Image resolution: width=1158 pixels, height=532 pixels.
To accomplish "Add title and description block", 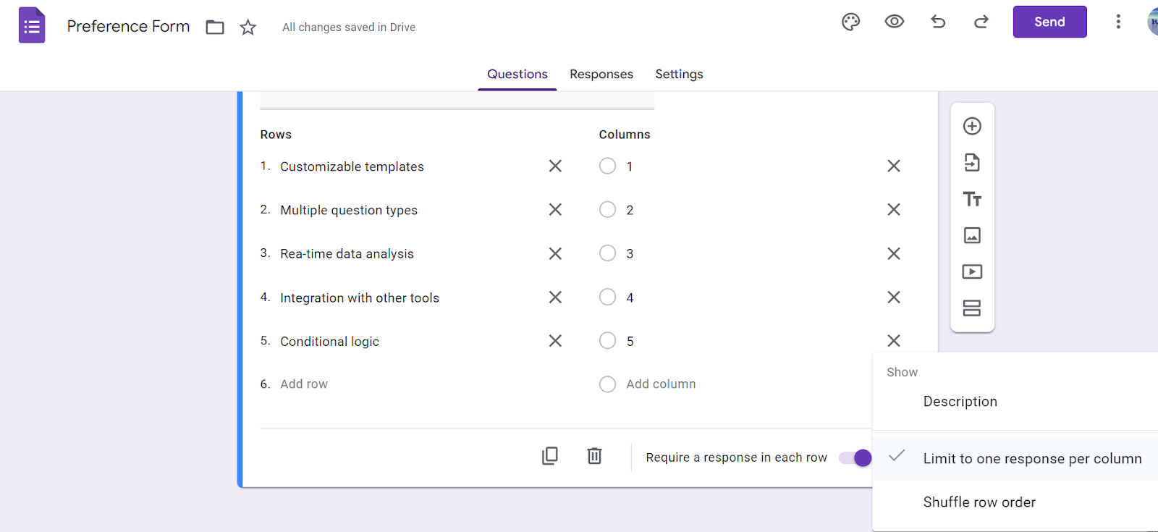I will pos(972,199).
